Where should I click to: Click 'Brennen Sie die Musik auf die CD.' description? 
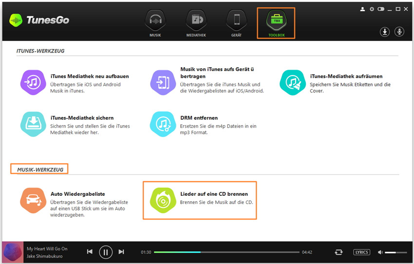pyautogui.click(x=217, y=202)
